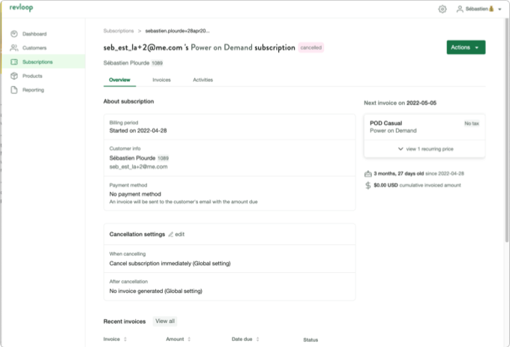
Task: Click View all recent invoices button
Action: (x=164, y=321)
